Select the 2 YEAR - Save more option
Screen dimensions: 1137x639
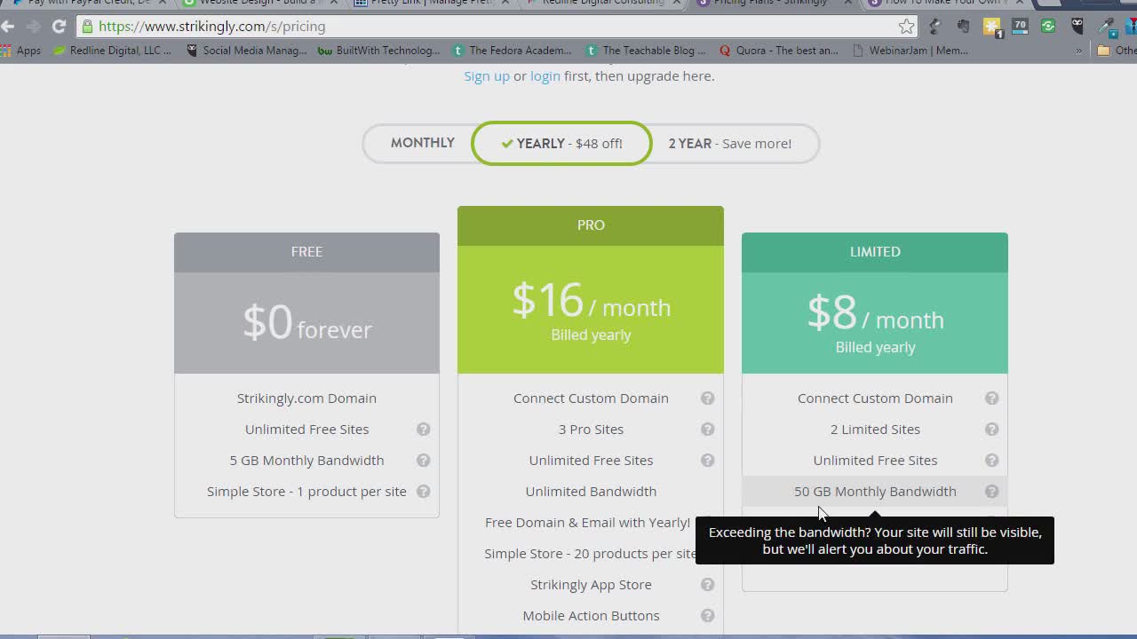pyautogui.click(x=730, y=143)
